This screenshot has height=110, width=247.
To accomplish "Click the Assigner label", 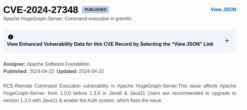I will click(14, 64).
